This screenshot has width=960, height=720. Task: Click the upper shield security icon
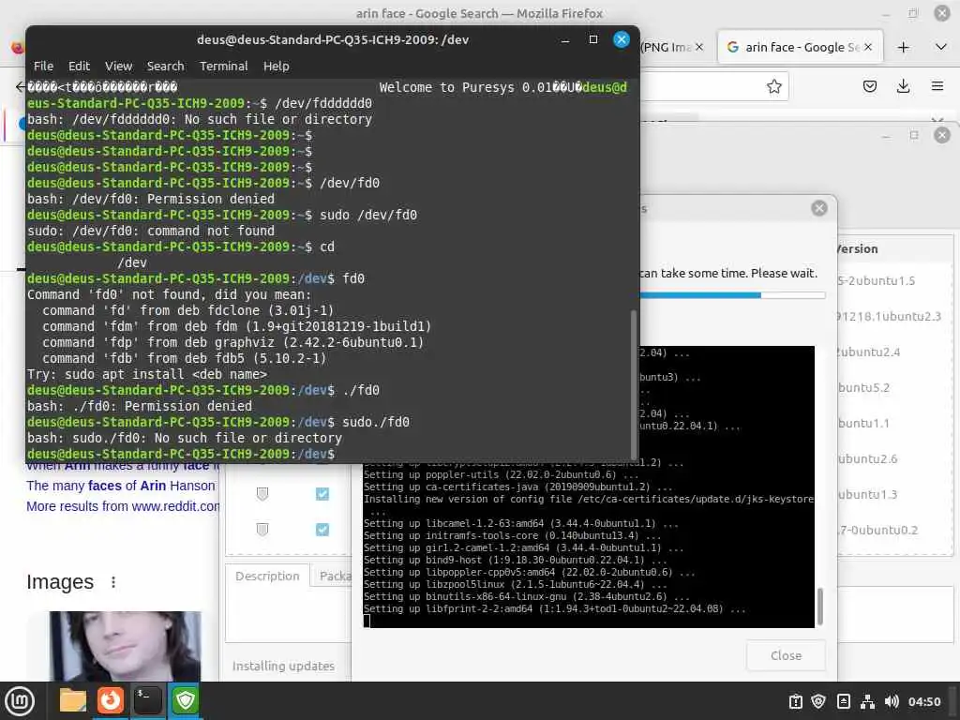tap(262, 493)
